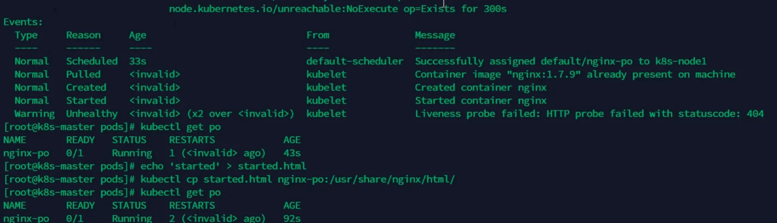
Task: Select the "Scheduled" event reason
Action: tap(92, 61)
